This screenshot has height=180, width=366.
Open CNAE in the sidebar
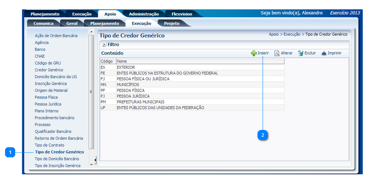[x=40, y=57]
